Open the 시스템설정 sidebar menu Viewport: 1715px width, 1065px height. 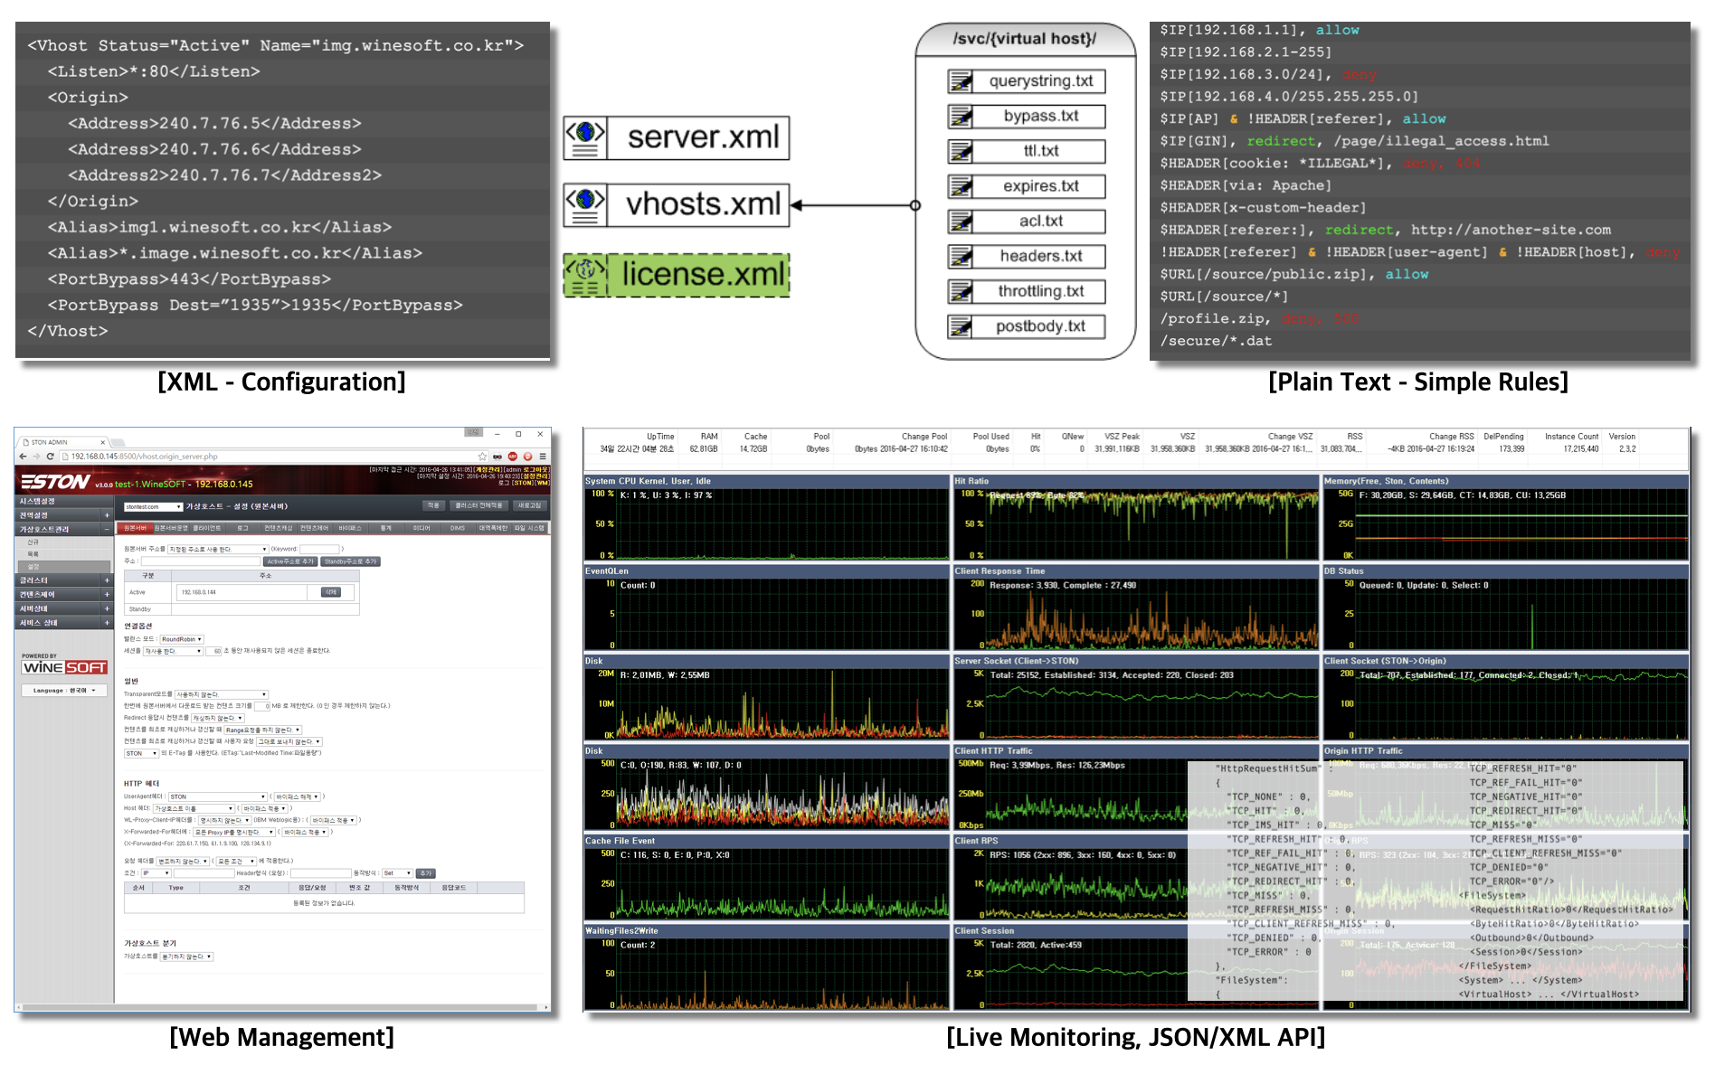pyautogui.click(x=63, y=501)
